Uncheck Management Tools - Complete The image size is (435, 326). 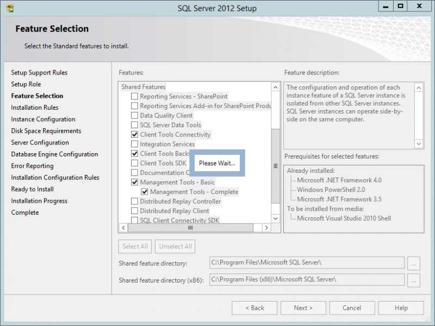point(144,192)
